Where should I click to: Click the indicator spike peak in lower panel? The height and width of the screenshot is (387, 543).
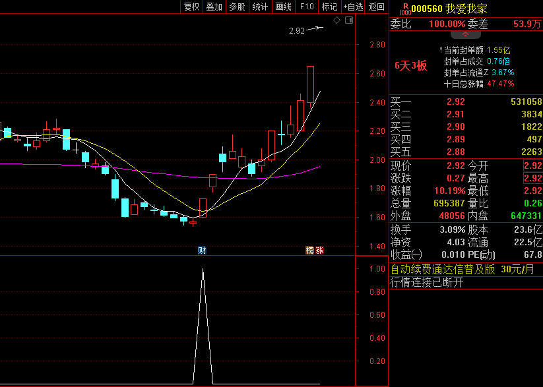coord(203,269)
